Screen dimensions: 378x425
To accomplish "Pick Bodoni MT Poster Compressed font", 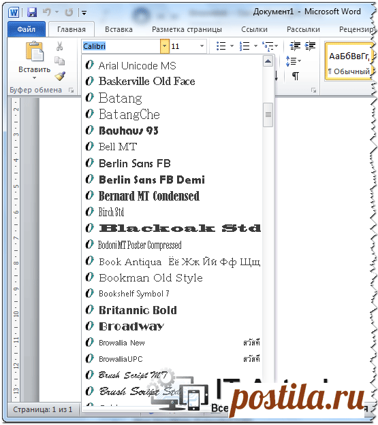I will point(172,245).
